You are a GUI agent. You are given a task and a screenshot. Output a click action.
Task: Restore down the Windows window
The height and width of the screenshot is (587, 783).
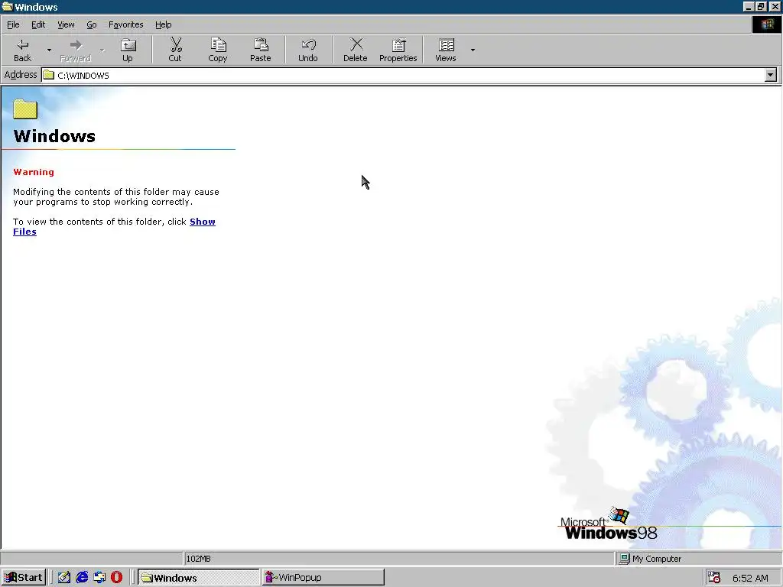point(761,6)
